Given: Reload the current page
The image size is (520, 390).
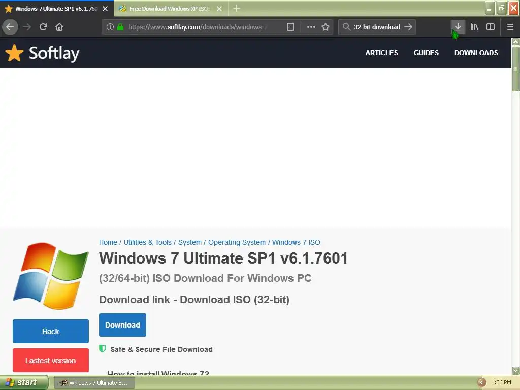Looking at the screenshot, I should (x=43, y=27).
